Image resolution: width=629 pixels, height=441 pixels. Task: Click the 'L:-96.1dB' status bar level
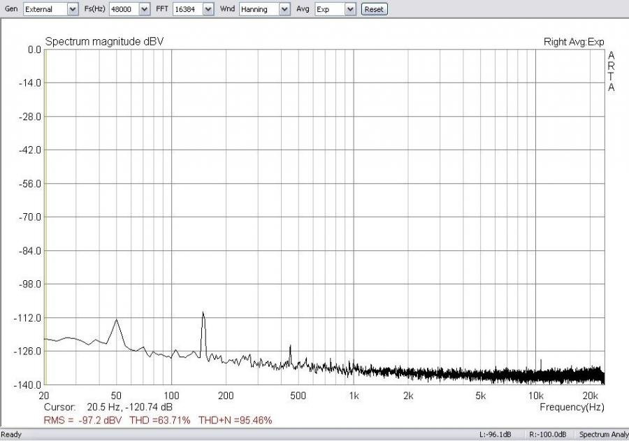495,435
